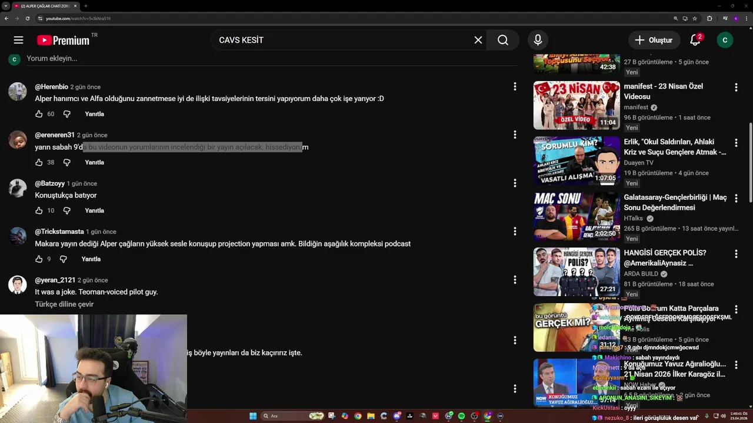Reply to @Batzoyy's comment

pos(94,210)
